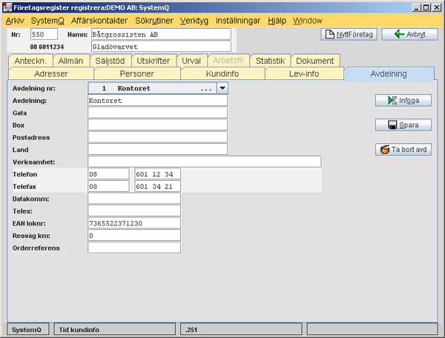Click the Resväg km field
Screen dimensions: 445x338
pyautogui.click(x=134, y=236)
